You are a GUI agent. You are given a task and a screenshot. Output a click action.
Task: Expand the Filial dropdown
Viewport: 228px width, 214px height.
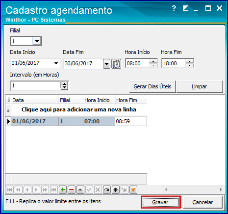click(37, 41)
